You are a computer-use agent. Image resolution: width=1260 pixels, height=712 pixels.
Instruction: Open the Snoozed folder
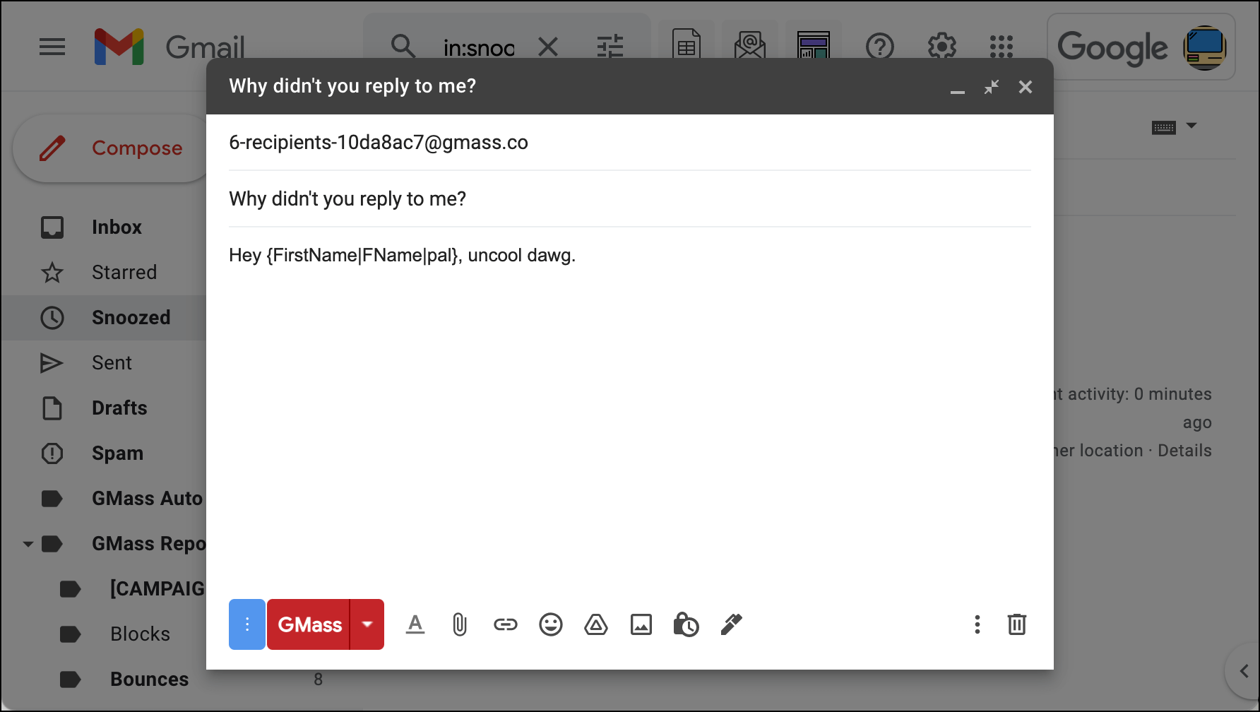(x=131, y=318)
